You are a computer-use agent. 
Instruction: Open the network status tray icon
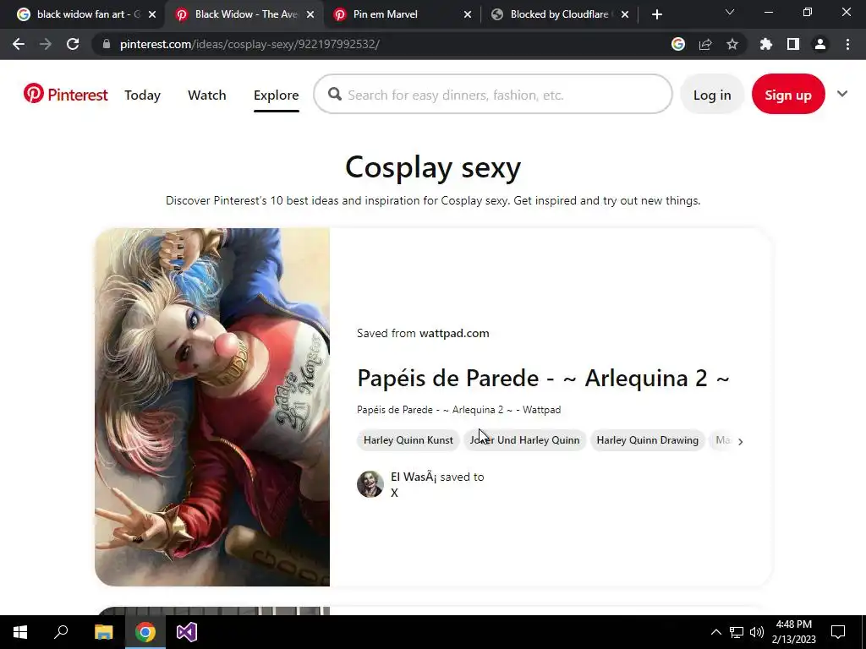(737, 632)
